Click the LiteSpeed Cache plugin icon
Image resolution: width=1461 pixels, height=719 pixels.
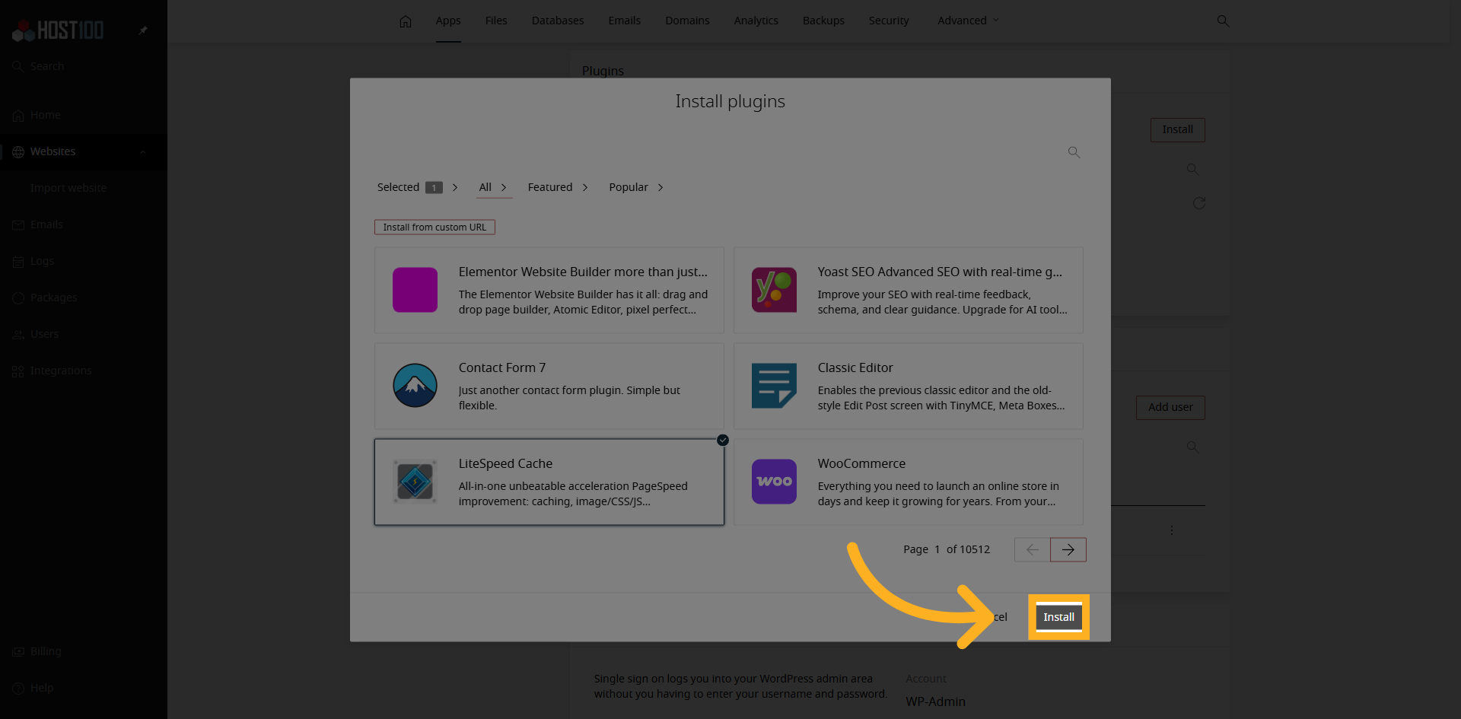(x=415, y=482)
